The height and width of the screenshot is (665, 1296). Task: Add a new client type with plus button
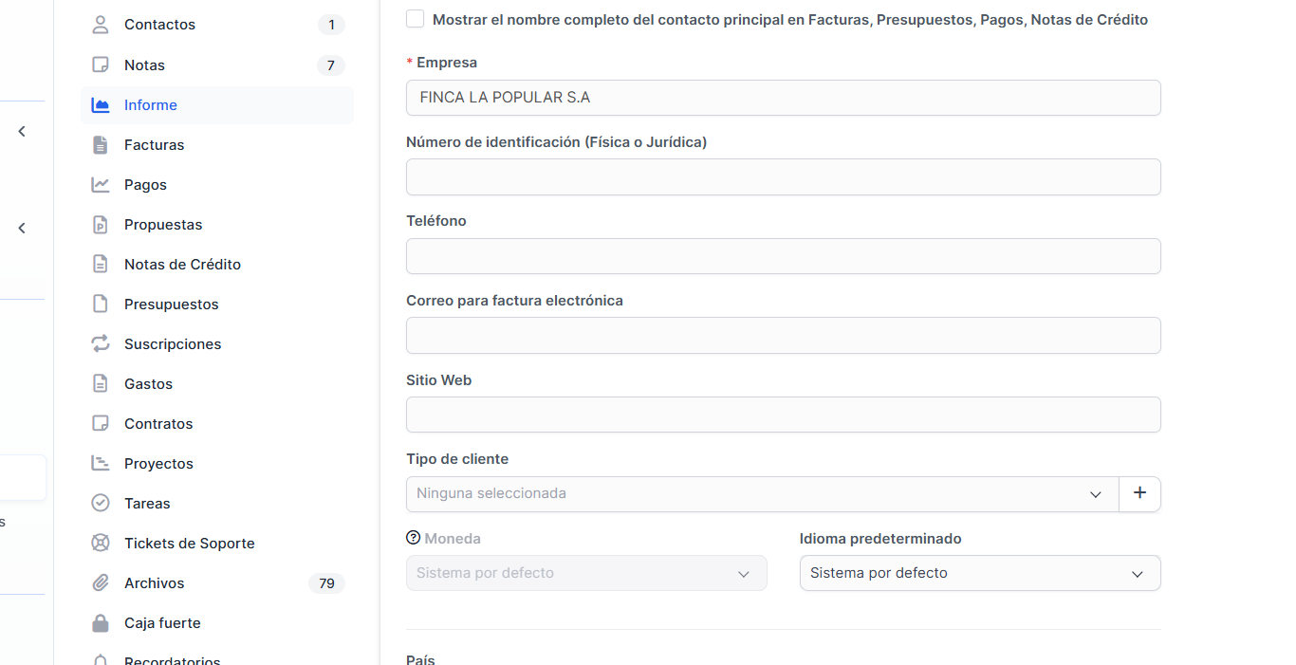(1139, 493)
